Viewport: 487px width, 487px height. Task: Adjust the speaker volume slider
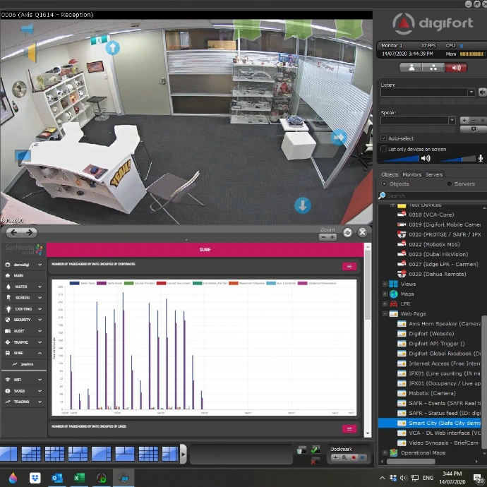pyautogui.click(x=400, y=159)
